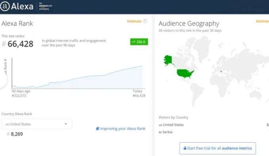Open the Estimate help question-mark icon

coord(145,21)
